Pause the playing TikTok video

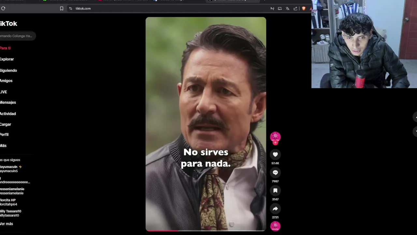pyautogui.click(x=206, y=124)
